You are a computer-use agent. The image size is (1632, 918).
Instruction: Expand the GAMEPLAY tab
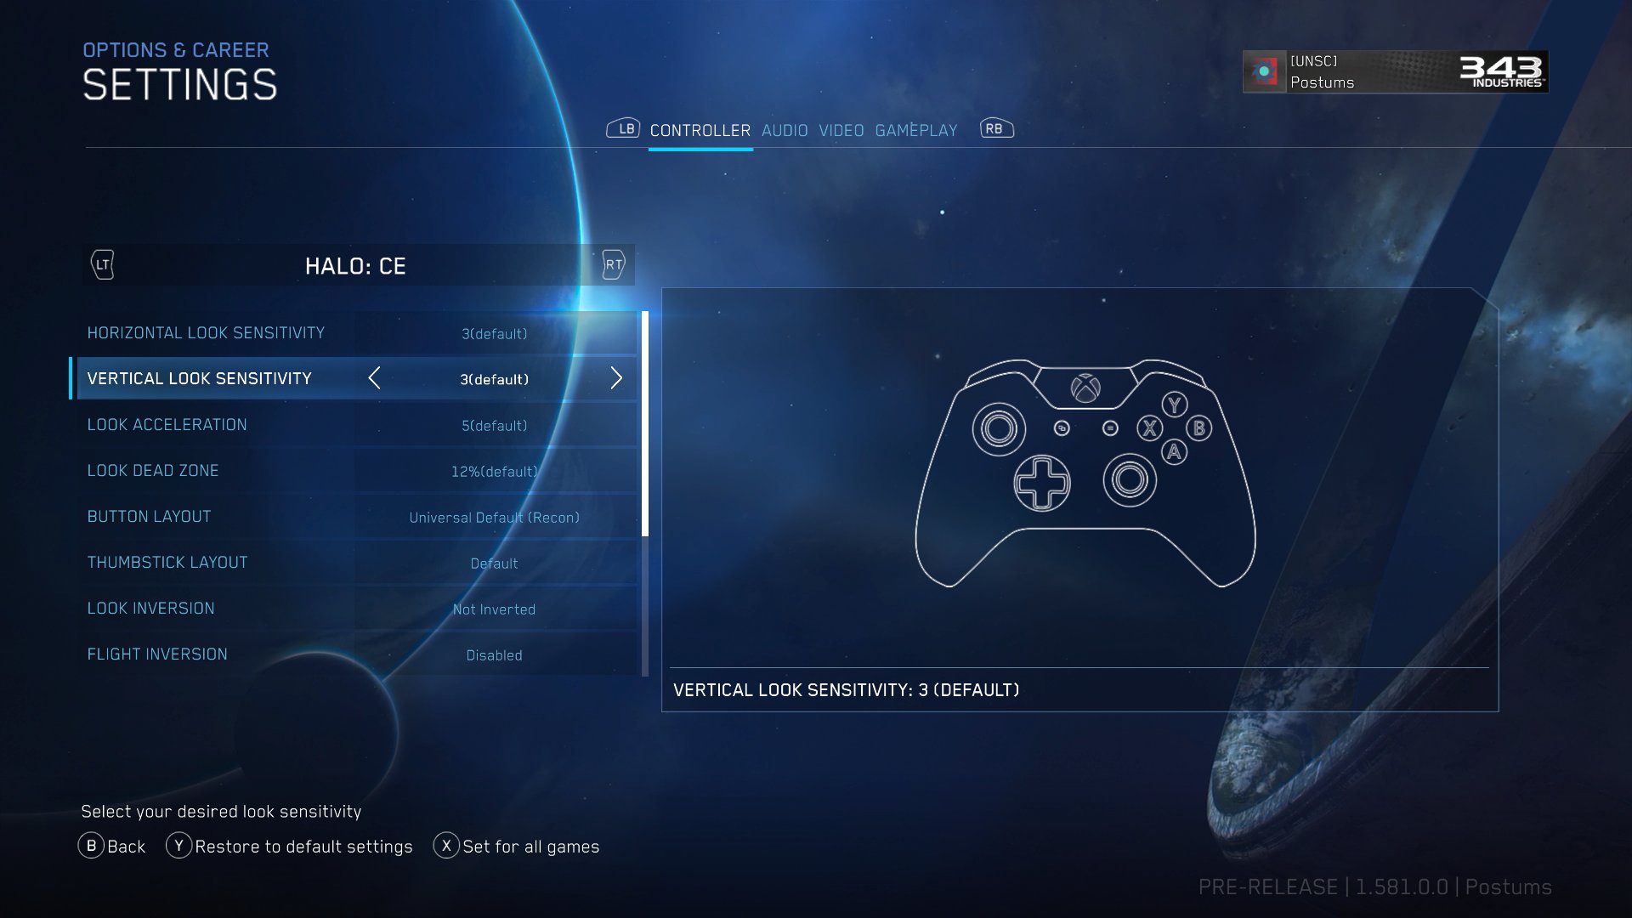(x=915, y=129)
